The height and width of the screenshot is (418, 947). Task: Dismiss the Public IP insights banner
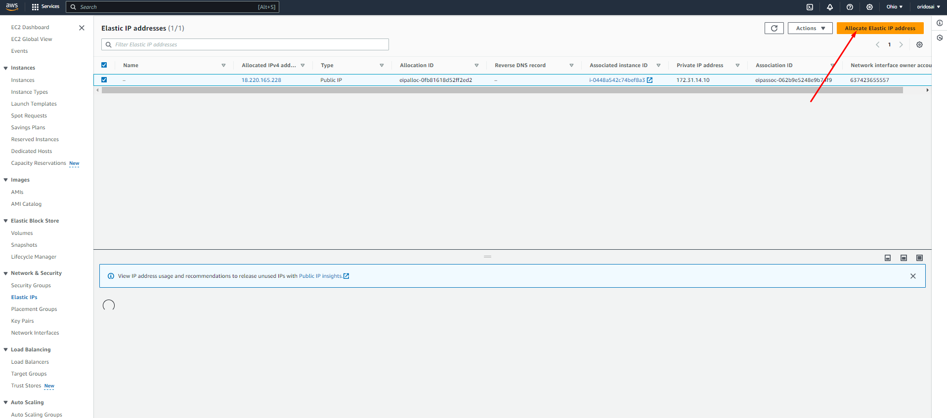point(913,276)
